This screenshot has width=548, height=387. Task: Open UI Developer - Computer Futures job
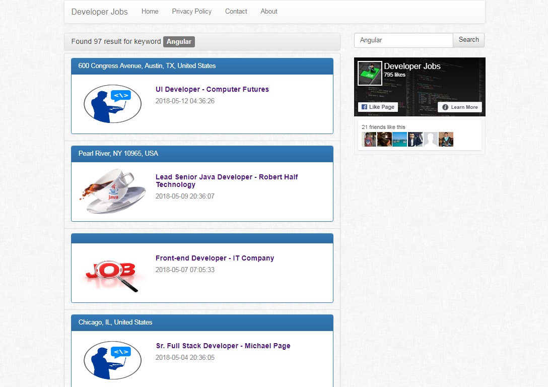[212, 89]
